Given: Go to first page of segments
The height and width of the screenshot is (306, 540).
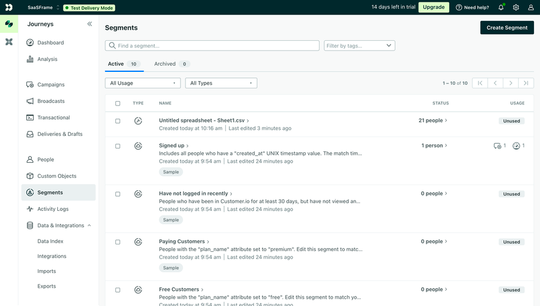Looking at the screenshot, I should tap(480, 83).
